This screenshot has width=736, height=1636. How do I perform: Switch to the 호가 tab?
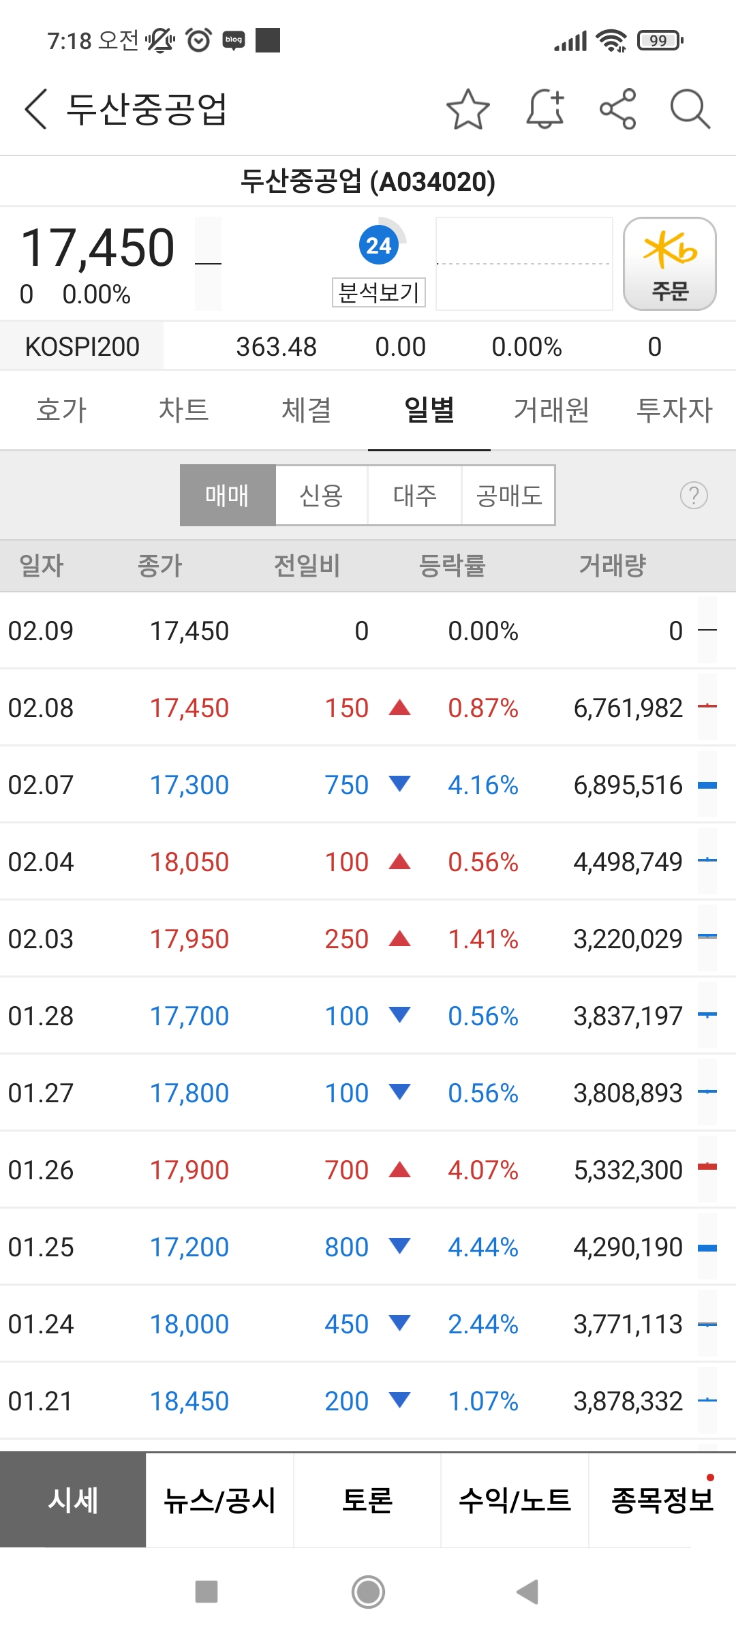point(61,410)
